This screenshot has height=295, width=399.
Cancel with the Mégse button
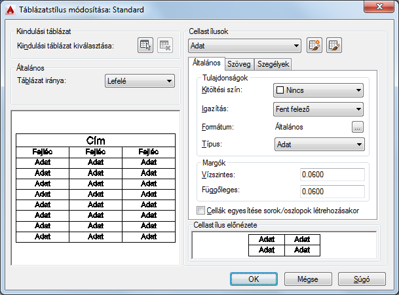308,279
